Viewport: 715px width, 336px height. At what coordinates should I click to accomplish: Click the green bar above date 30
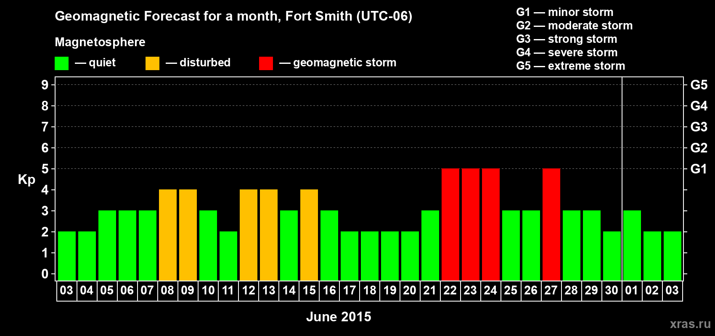(612, 256)
